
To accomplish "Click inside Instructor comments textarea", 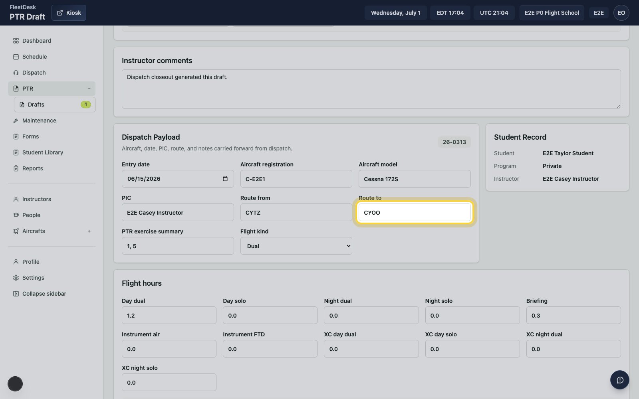I will point(371,89).
